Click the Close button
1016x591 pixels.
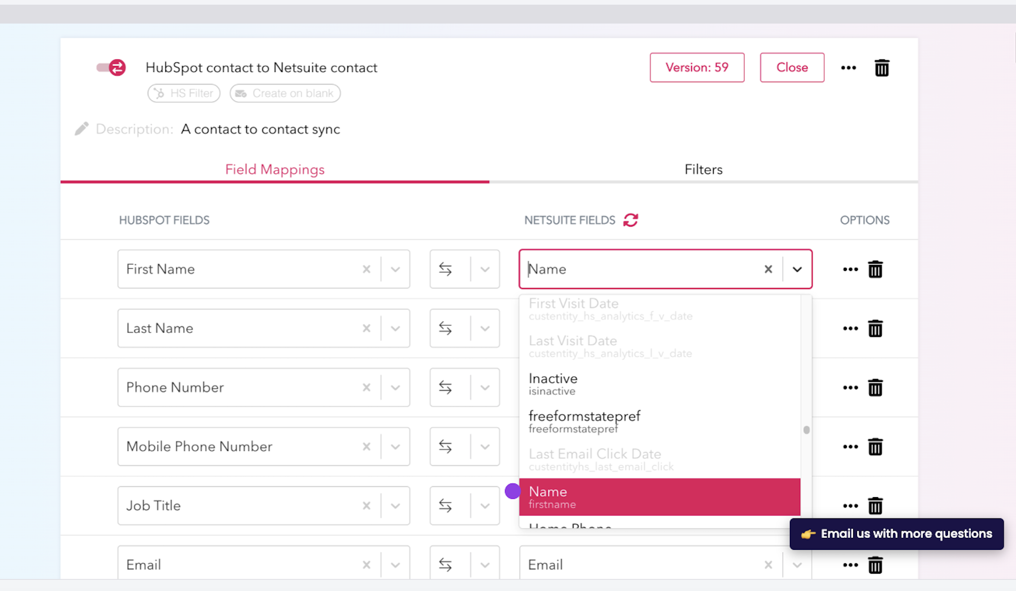[x=792, y=67]
